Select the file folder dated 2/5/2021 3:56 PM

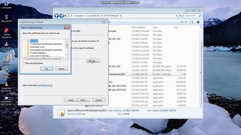tap(147, 43)
